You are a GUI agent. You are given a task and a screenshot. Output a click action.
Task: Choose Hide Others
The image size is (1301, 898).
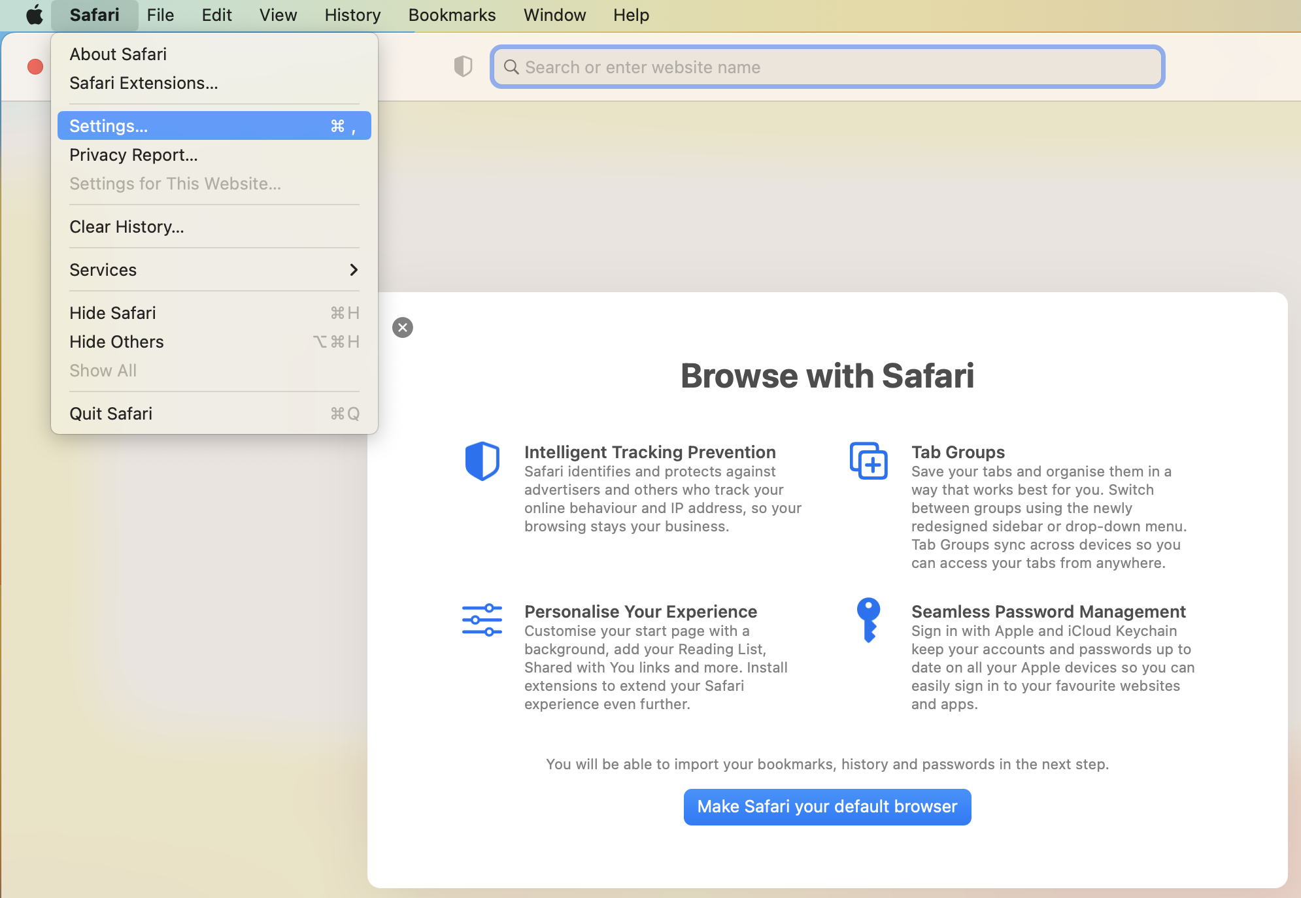[214, 342]
